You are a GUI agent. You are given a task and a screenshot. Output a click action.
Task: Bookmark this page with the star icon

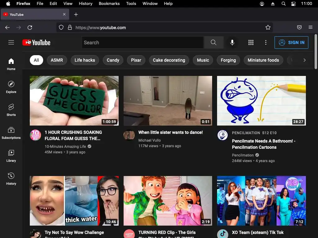pyautogui.click(x=268, y=27)
